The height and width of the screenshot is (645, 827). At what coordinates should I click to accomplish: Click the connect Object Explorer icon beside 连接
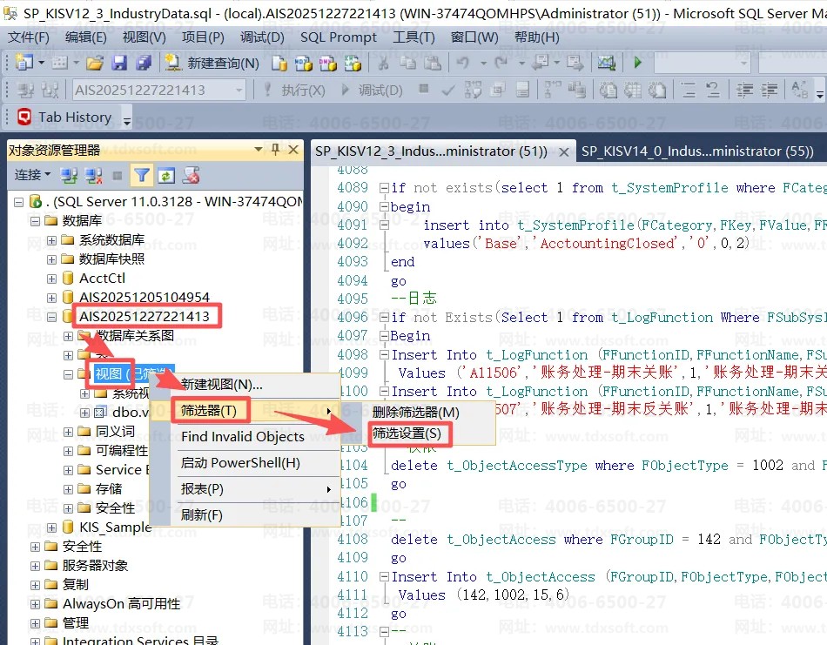70,176
